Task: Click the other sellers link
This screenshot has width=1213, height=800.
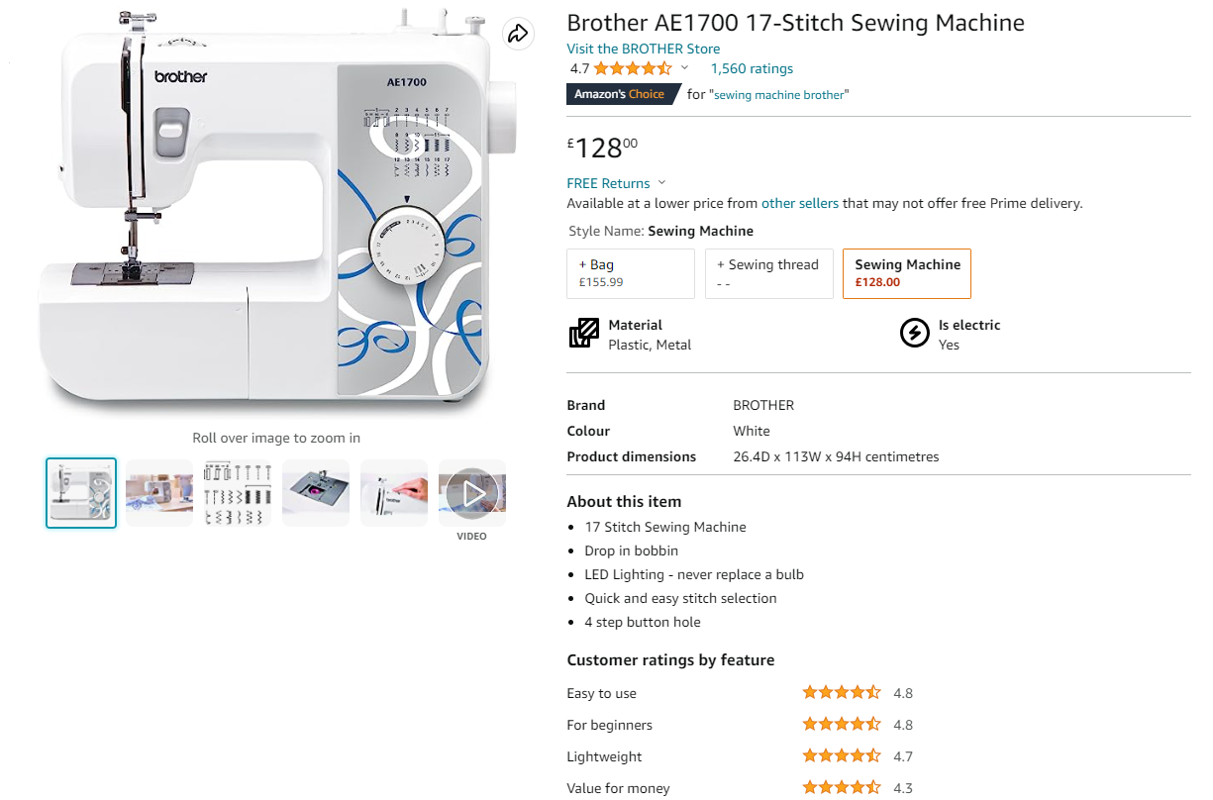Action: 800,203
